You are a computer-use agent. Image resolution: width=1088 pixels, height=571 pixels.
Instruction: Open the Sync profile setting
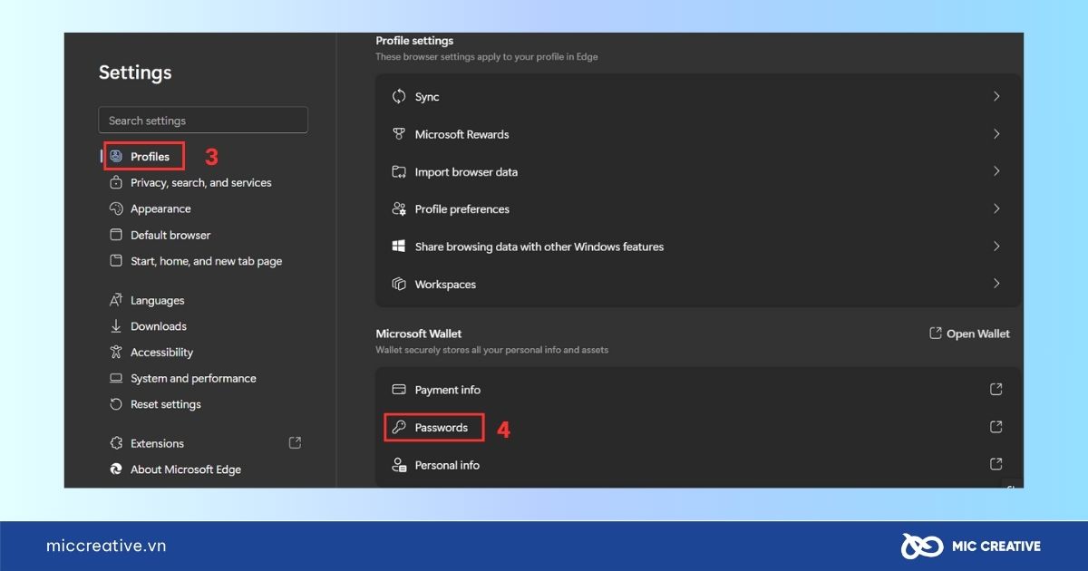(698, 96)
